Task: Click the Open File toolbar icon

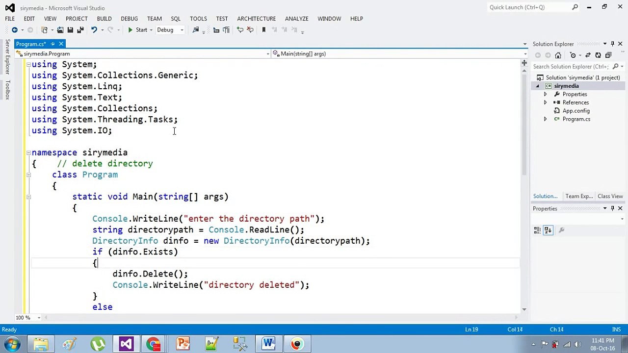Action: (x=60, y=30)
